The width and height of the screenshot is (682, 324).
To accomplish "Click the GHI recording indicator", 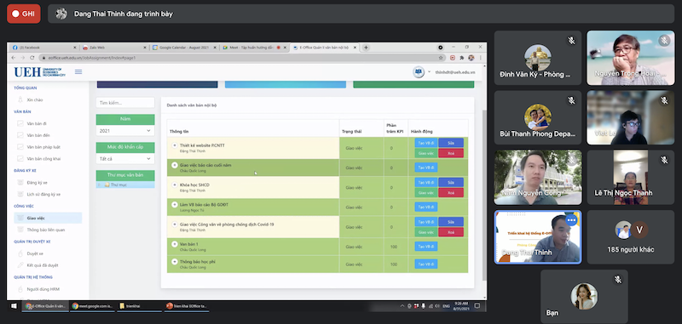I will 24,14.
